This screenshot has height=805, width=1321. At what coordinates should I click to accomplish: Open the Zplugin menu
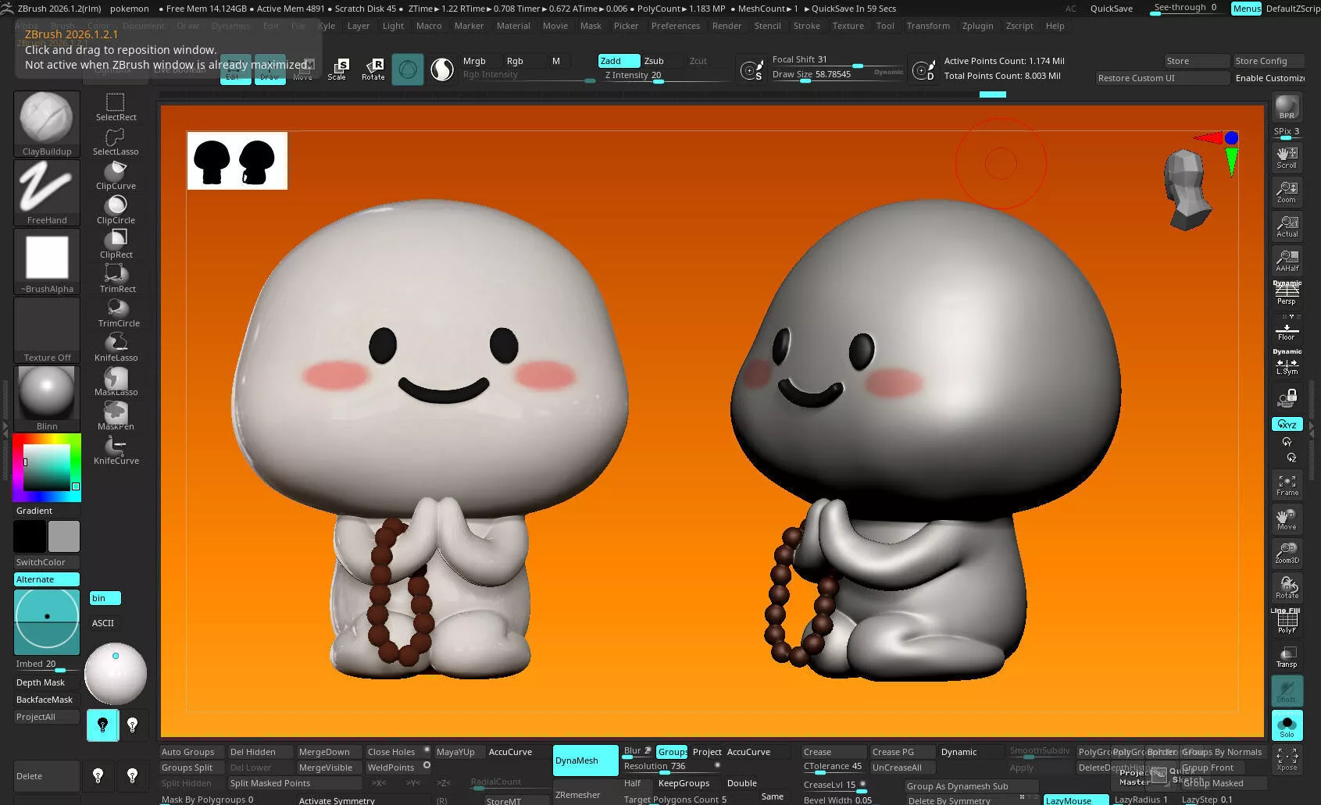pos(977,26)
